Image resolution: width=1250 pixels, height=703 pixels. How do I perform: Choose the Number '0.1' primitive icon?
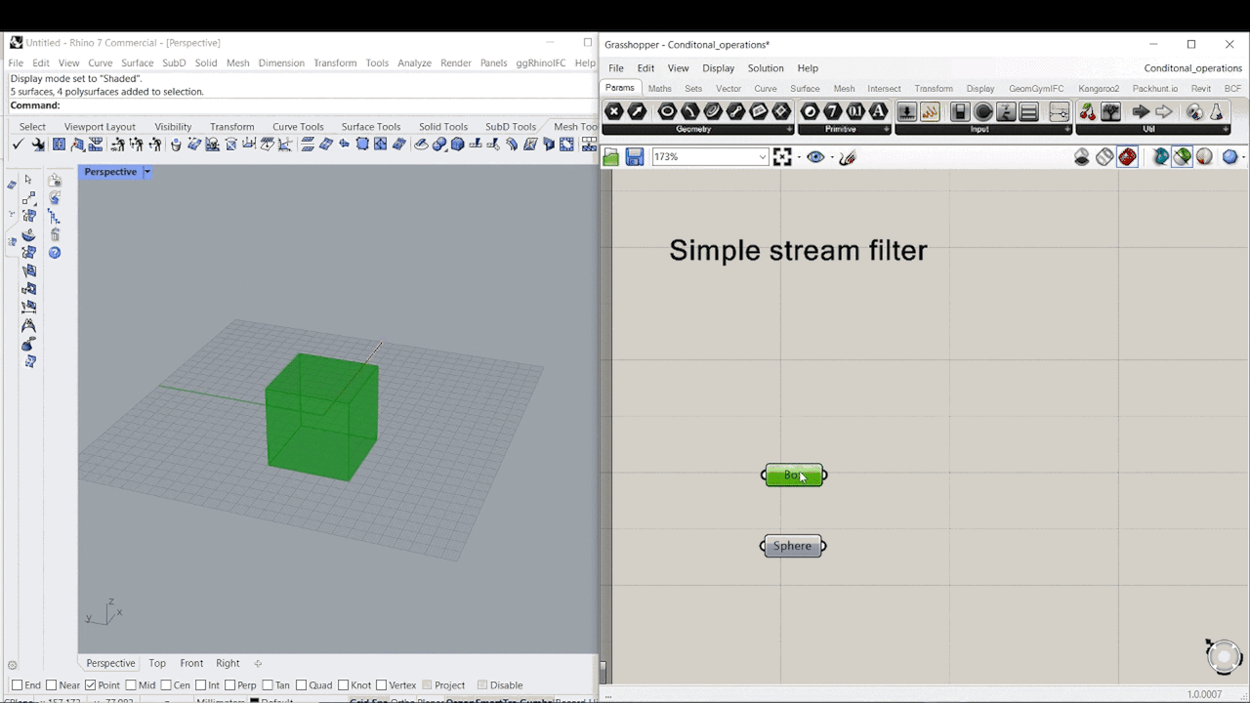pyautogui.click(x=855, y=112)
